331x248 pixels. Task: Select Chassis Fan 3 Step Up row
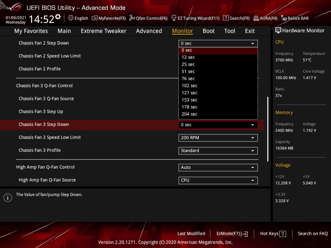[41, 111]
